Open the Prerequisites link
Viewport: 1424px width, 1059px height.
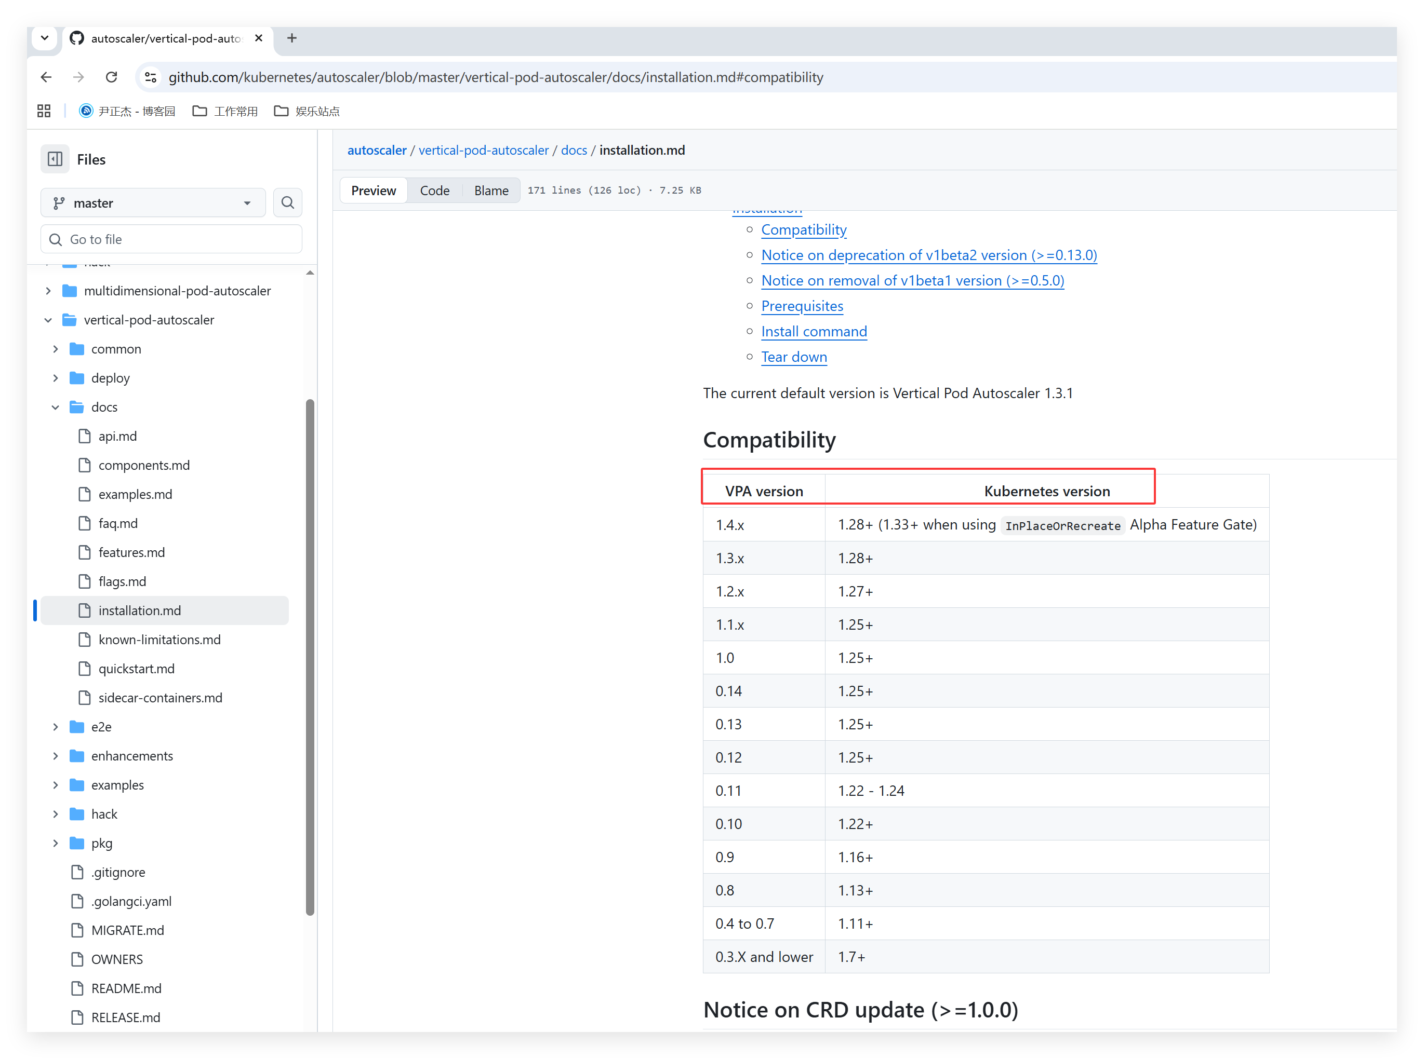coord(802,306)
